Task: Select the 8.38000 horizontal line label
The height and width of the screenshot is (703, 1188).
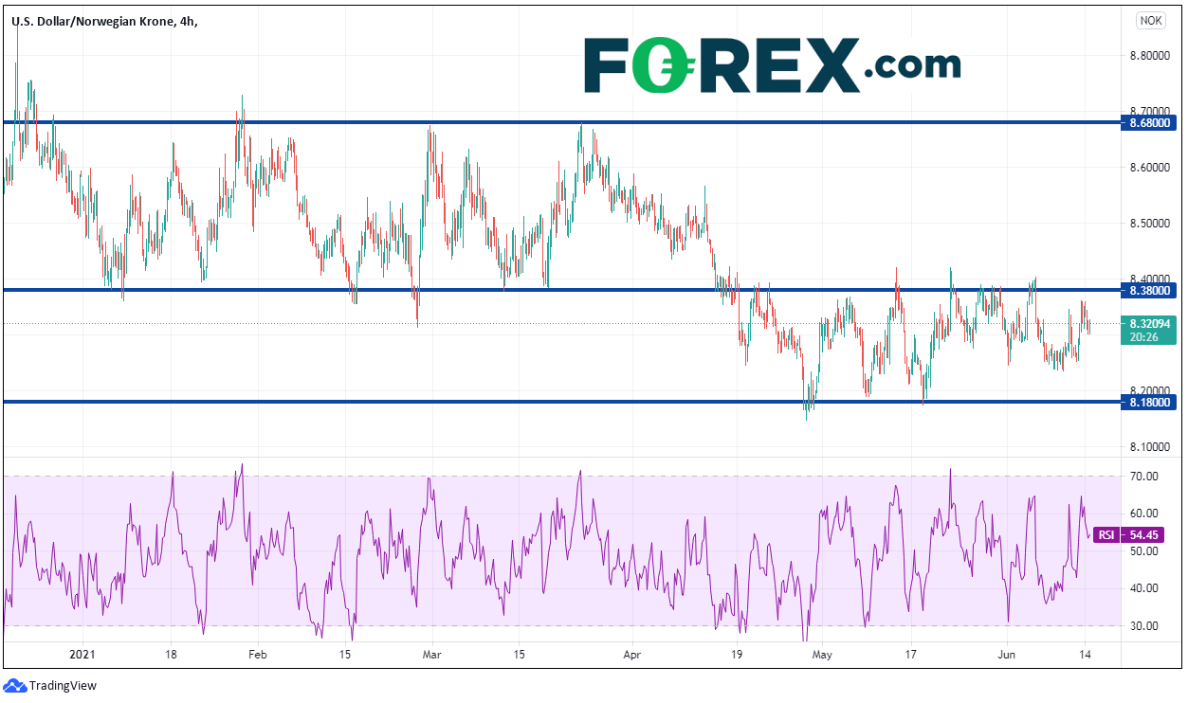Action: click(x=1148, y=290)
